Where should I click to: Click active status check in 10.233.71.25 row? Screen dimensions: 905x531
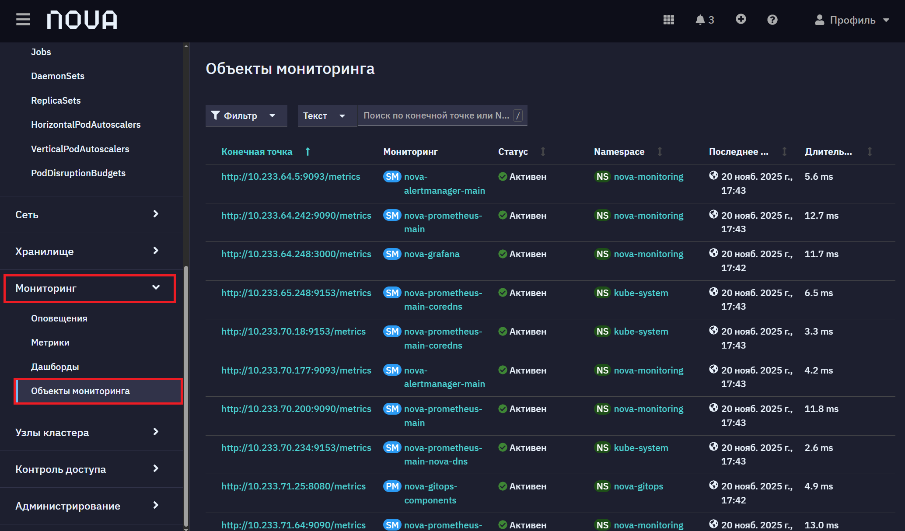pyautogui.click(x=503, y=486)
